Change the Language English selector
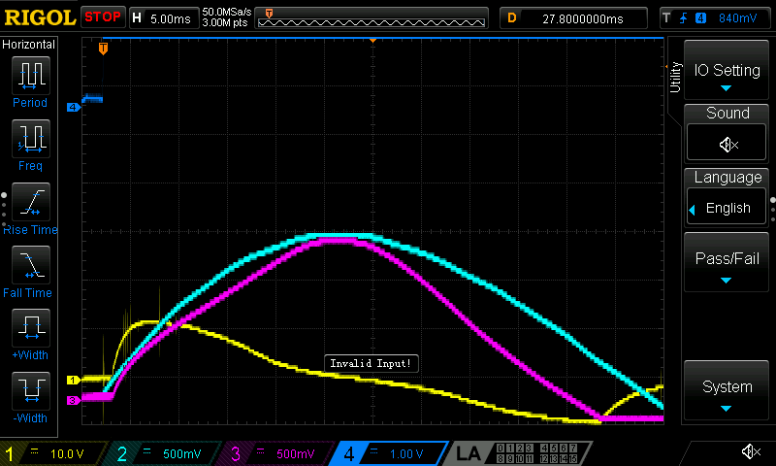This screenshot has width=776, height=466. tap(727, 208)
